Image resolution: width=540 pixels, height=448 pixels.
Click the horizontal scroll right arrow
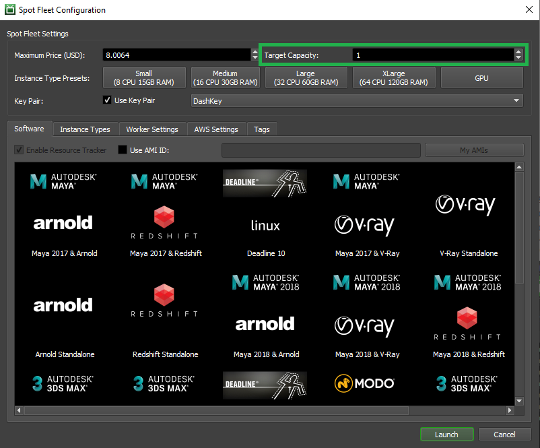pos(510,410)
